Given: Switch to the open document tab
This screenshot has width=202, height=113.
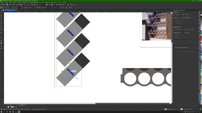Looking at the screenshot, I should (x=10, y=10).
